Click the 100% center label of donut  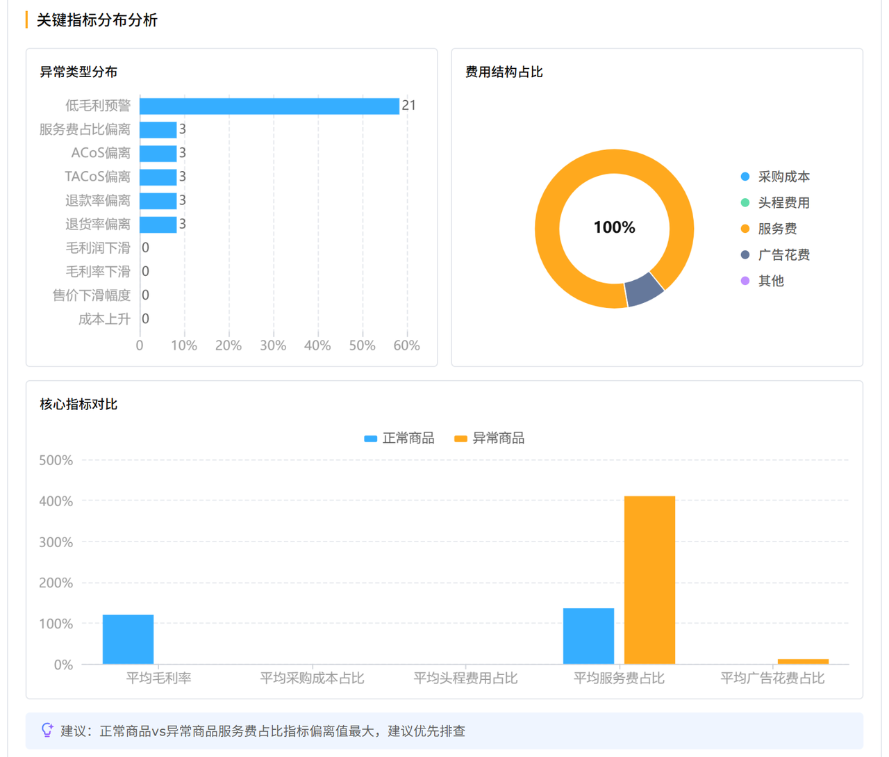click(615, 227)
